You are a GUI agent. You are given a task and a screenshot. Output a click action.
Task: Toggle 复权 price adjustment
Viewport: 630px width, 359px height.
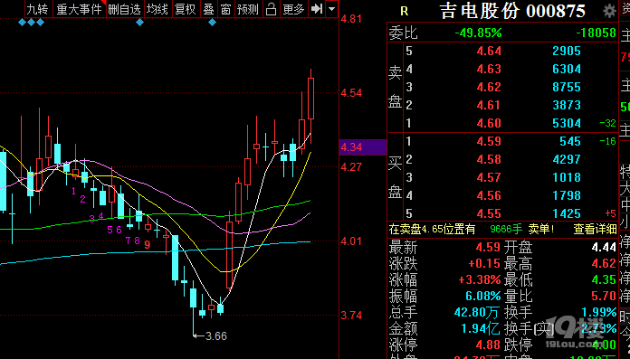pos(186,9)
